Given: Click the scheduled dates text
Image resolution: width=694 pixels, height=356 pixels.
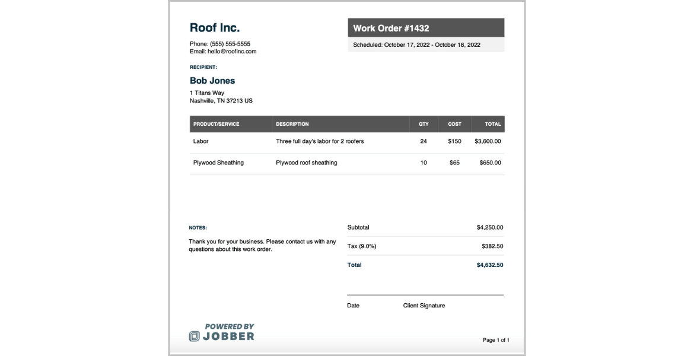Looking at the screenshot, I should [x=416, y=45].
